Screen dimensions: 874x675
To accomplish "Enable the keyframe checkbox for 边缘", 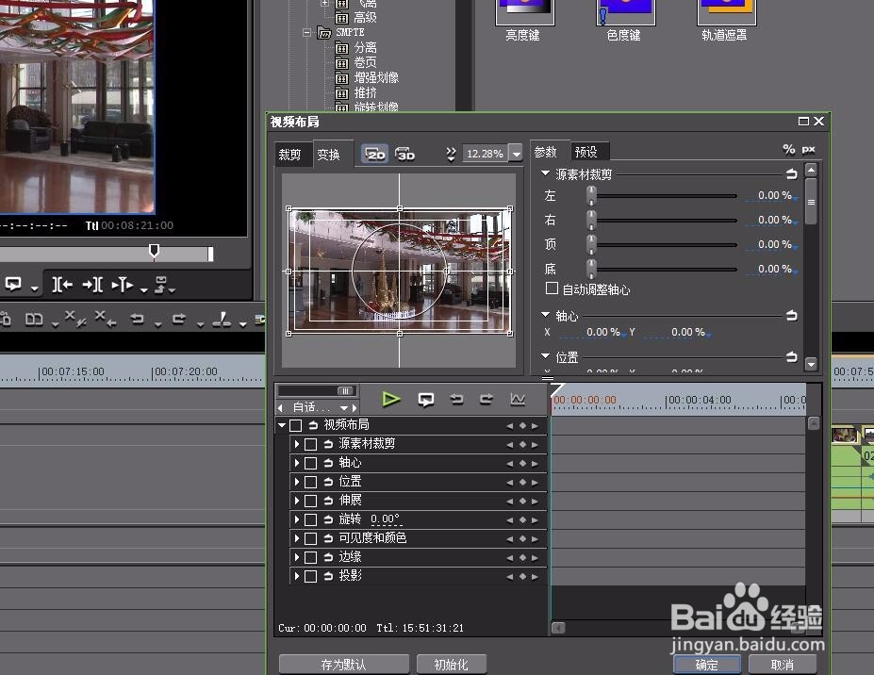I will (310, 557).
